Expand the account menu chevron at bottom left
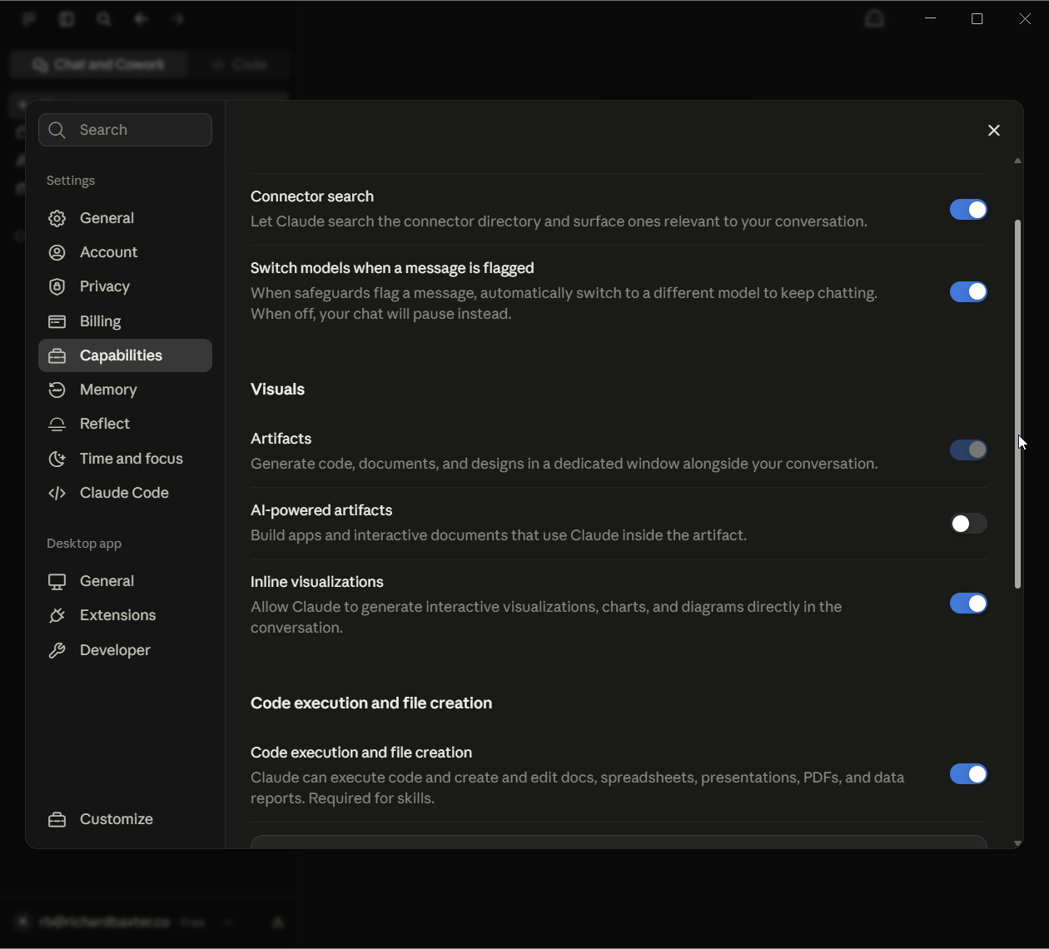 (x=228, y=922)
